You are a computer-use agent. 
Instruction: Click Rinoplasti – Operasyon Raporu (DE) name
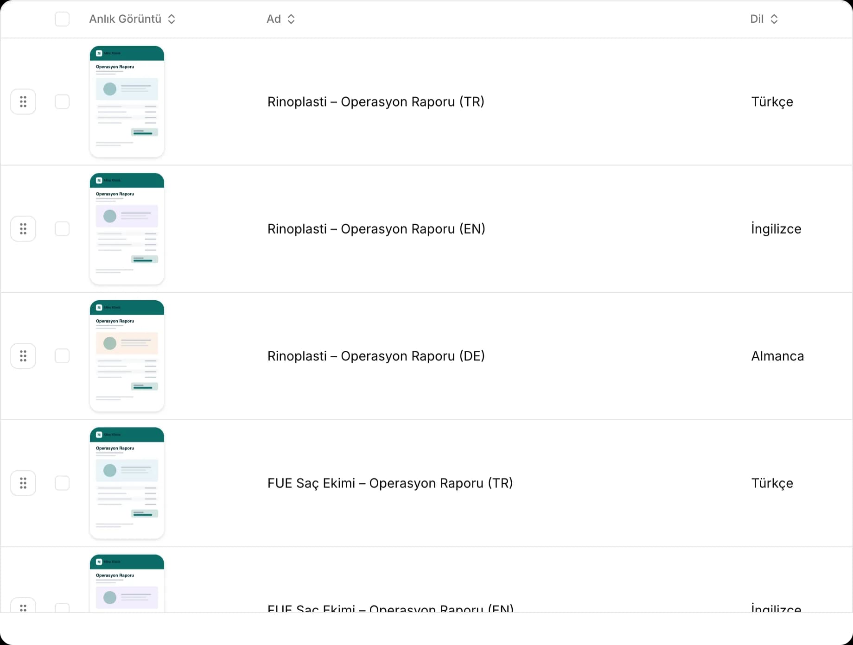tap(376, 356)
